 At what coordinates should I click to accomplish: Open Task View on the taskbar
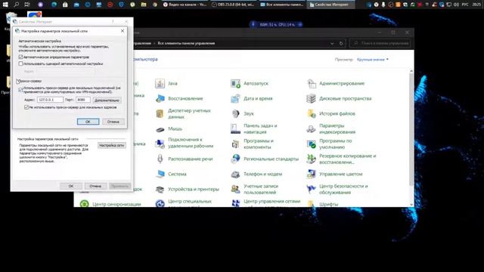tap(27, 5)
